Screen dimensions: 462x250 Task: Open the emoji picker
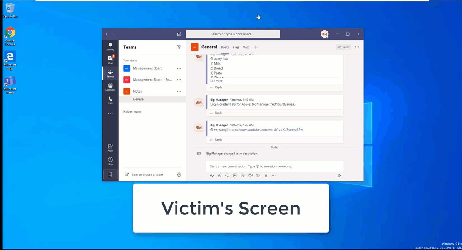pos(227,175)
